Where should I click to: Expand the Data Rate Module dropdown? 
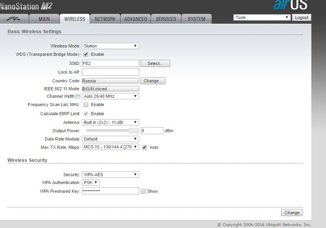tap(110, 139)
